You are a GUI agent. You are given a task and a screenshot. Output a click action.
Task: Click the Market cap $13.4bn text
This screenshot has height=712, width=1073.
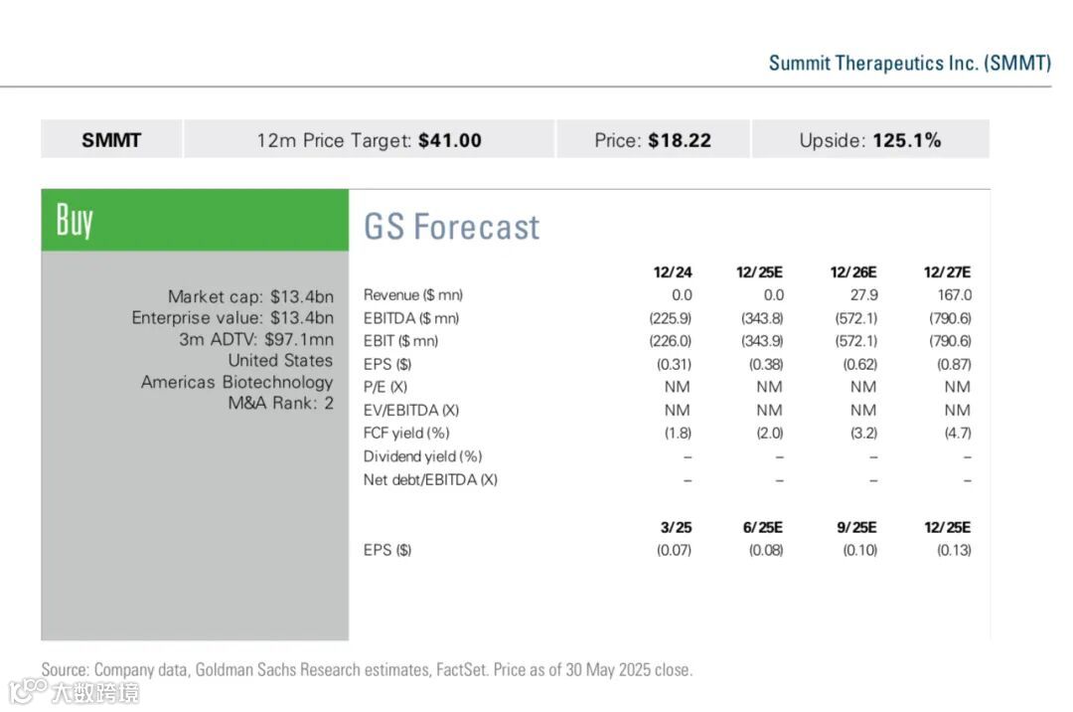point(250,296)
